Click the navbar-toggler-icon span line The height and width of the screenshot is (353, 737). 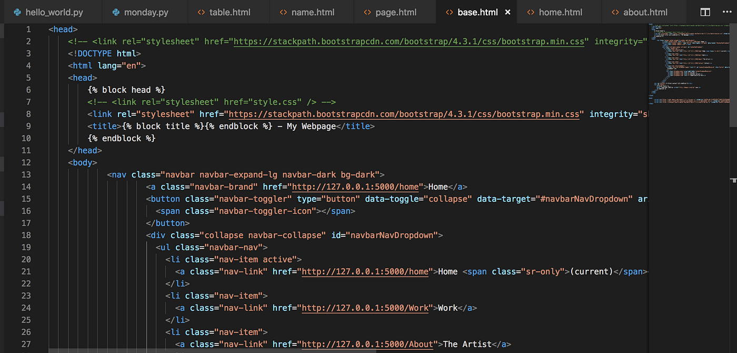256,211
